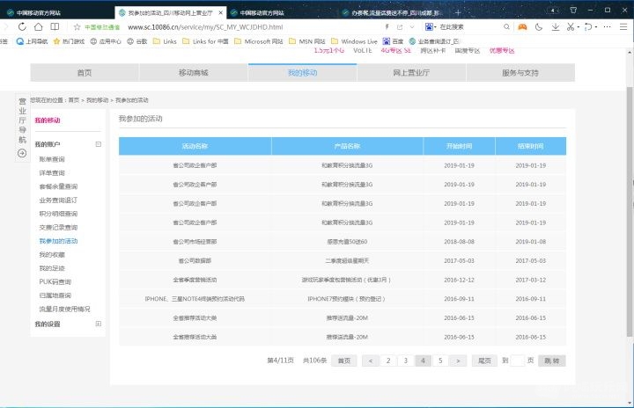
Task: Open the dropdown arrow beside undo icon
Action: [x=596, y=27]
